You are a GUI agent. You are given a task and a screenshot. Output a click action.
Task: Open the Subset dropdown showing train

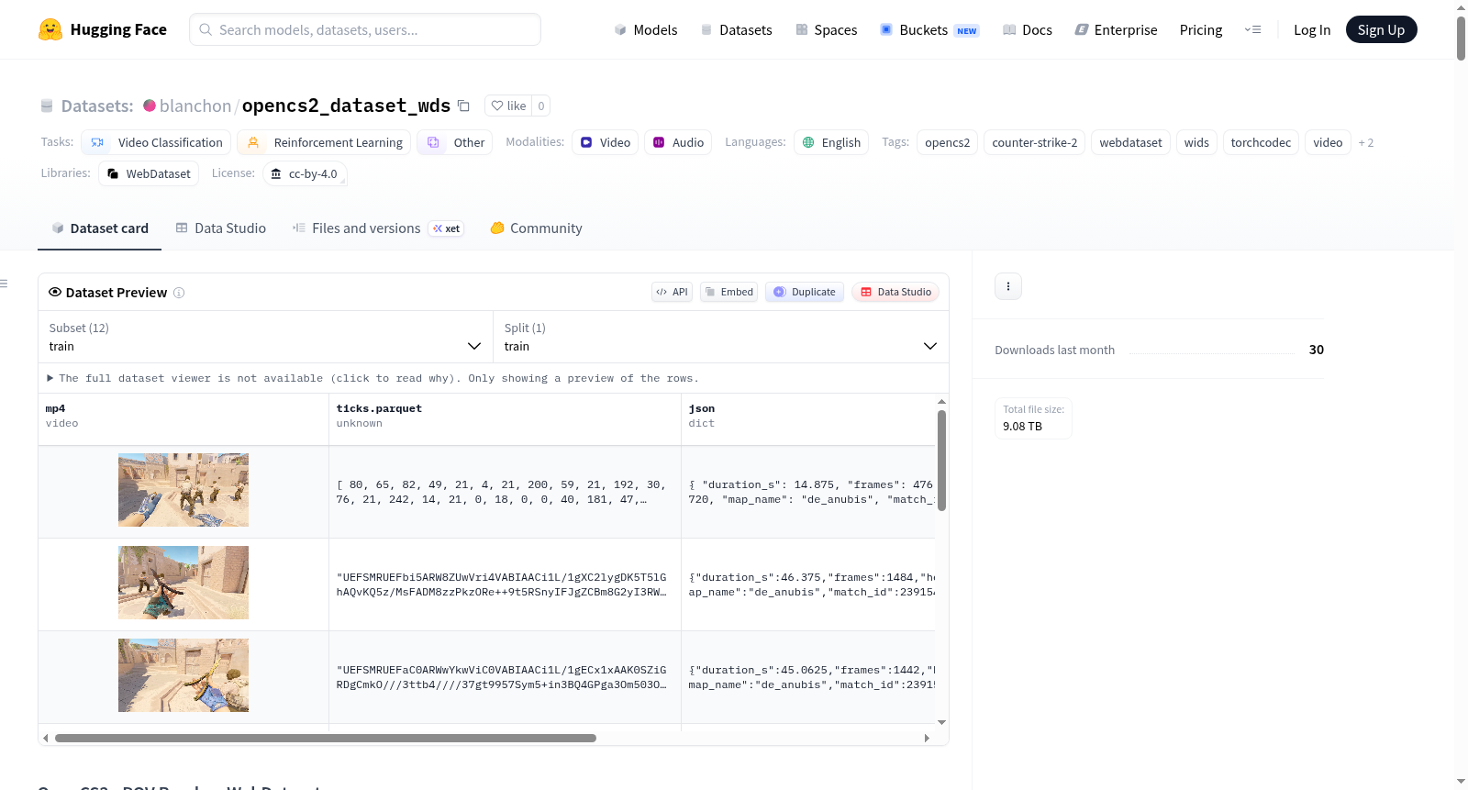[265, 337]
